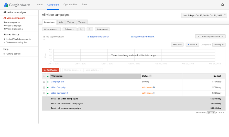Open Video remarketing lists

(x=17, y=43)
